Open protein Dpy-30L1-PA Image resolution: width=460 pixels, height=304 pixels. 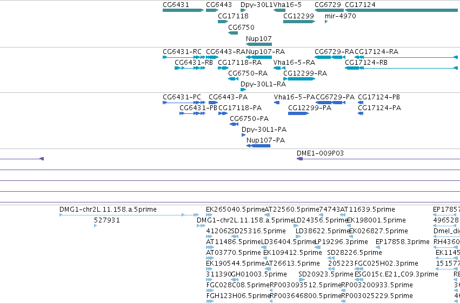264,130
